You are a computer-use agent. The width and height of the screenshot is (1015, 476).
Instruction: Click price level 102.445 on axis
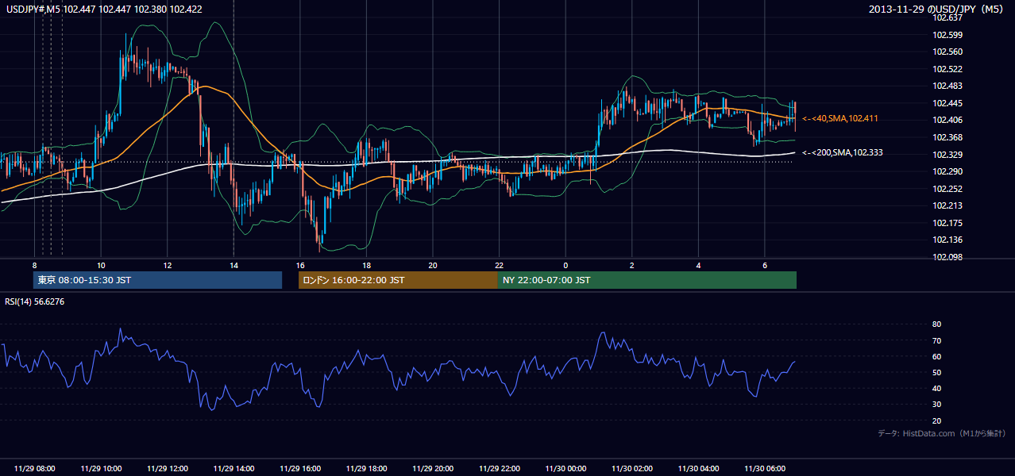coord(947,103)
